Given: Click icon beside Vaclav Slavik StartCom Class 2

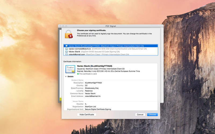Looking at the screenshot, I should click(x=66, y=46).
